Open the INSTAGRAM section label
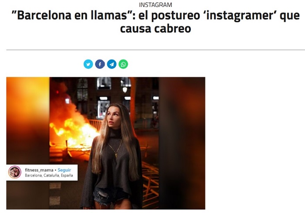Screen dimensions: 305x213 pyautogui.click(x=156, y=5)
